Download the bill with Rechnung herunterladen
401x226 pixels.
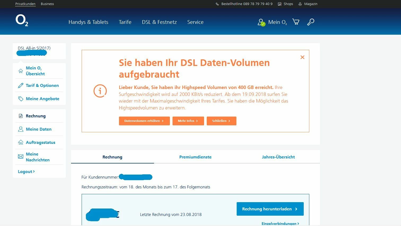[270, 209]
